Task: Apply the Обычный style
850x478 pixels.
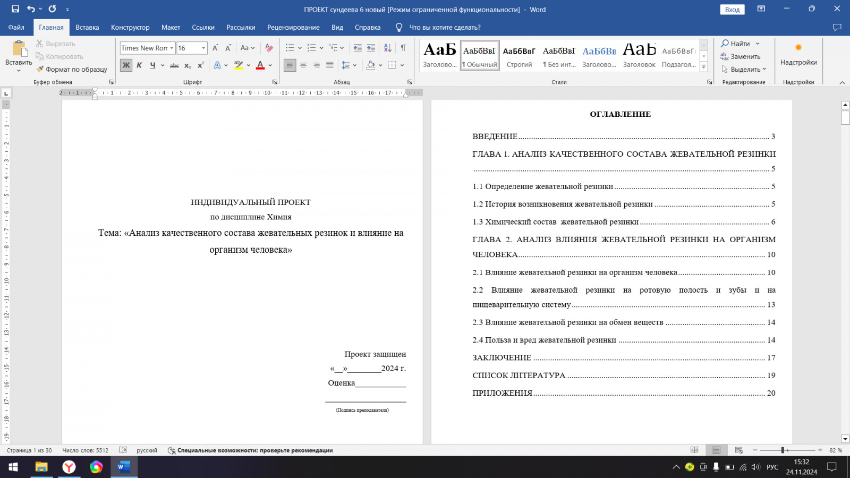Action: (480, 55)
